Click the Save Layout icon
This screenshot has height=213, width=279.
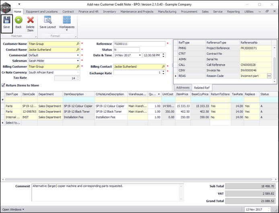pyautogui.click(x=48, y=20)
